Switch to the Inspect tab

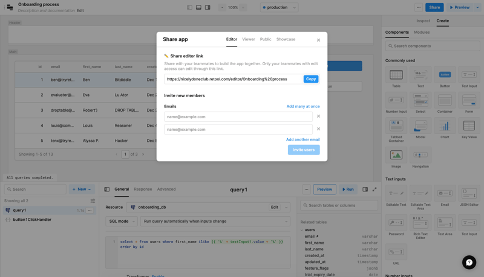click(423, 21)
